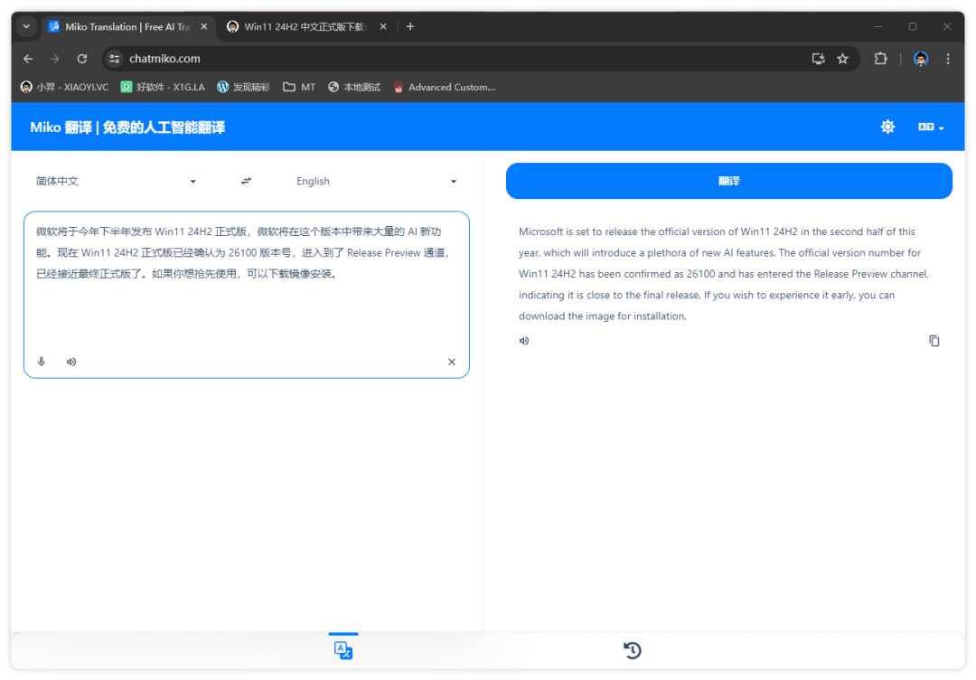Open the 好软件 - X1G.LA bookmark
976x680 pixels.
pos(163,87)
